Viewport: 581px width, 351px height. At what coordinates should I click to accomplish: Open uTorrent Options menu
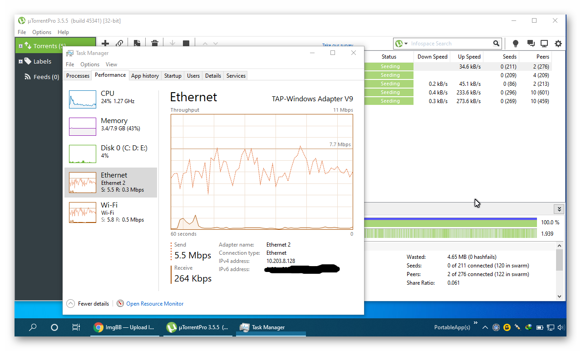click(42, 32)
